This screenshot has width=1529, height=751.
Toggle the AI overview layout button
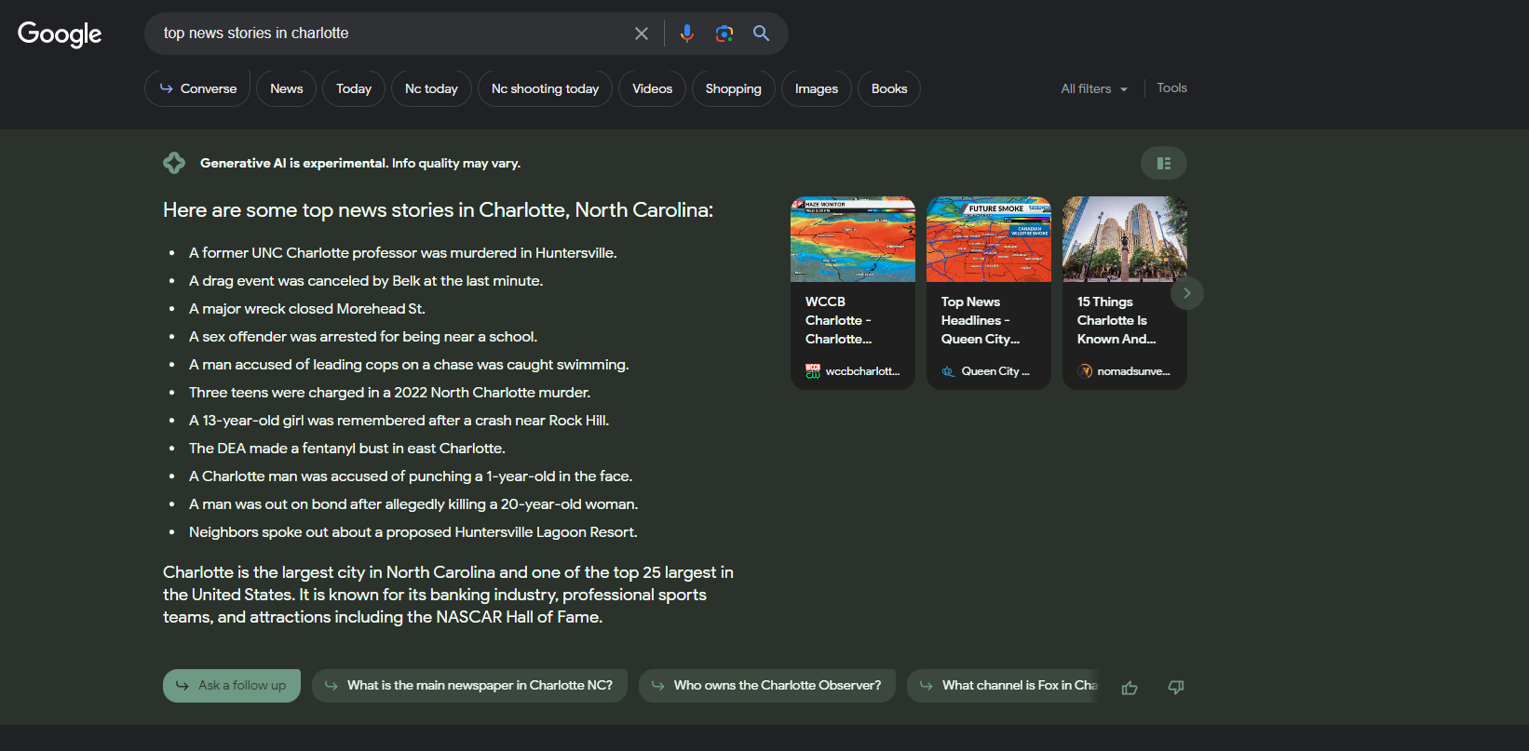pos(1164,163)
